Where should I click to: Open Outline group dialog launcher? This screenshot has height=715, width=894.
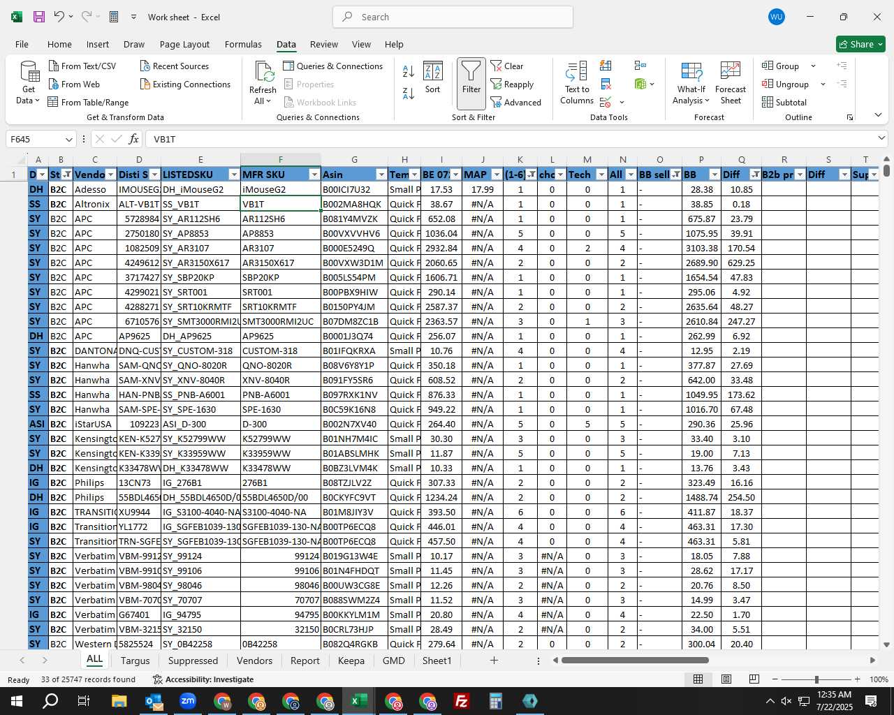click(x=850, y=117)
